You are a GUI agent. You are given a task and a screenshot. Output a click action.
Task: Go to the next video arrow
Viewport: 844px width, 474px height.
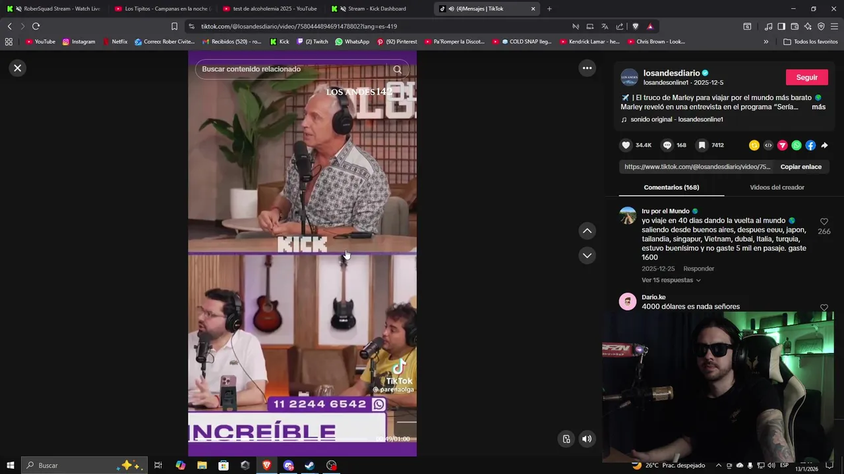[x=587, y=255]
